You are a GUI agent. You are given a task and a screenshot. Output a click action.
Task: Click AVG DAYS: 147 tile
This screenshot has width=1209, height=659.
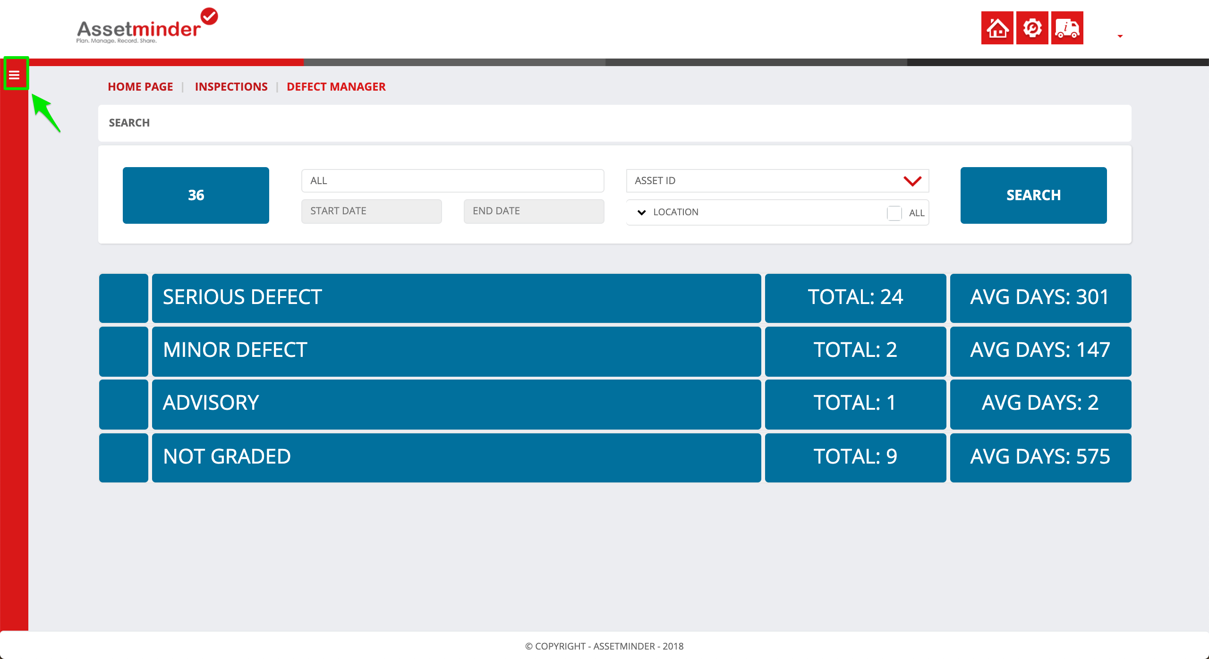point(1040,351)
